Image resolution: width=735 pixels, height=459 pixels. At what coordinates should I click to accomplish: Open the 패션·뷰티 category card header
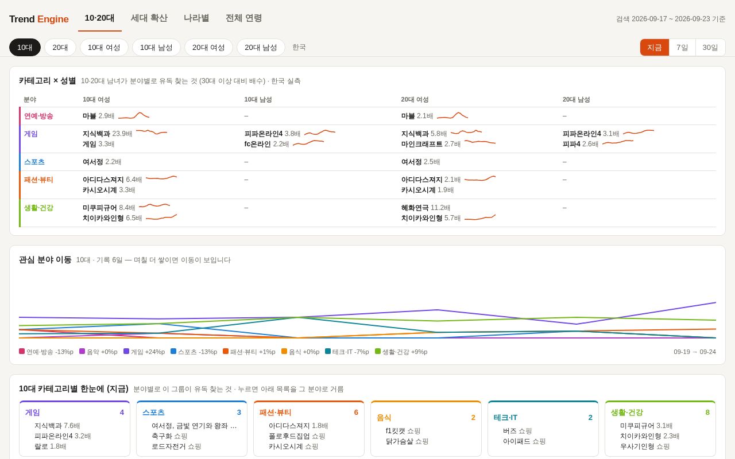coord(309,412)
